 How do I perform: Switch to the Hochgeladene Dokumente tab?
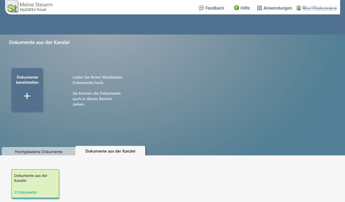(x=38, y=152)
